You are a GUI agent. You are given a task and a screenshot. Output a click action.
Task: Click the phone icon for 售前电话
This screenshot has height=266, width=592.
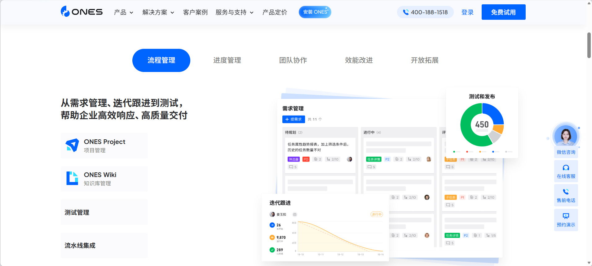566,192
